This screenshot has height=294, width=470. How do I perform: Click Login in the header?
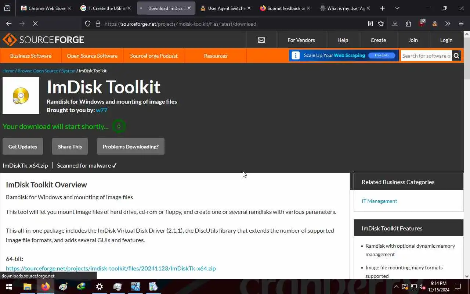coord(446,40)
